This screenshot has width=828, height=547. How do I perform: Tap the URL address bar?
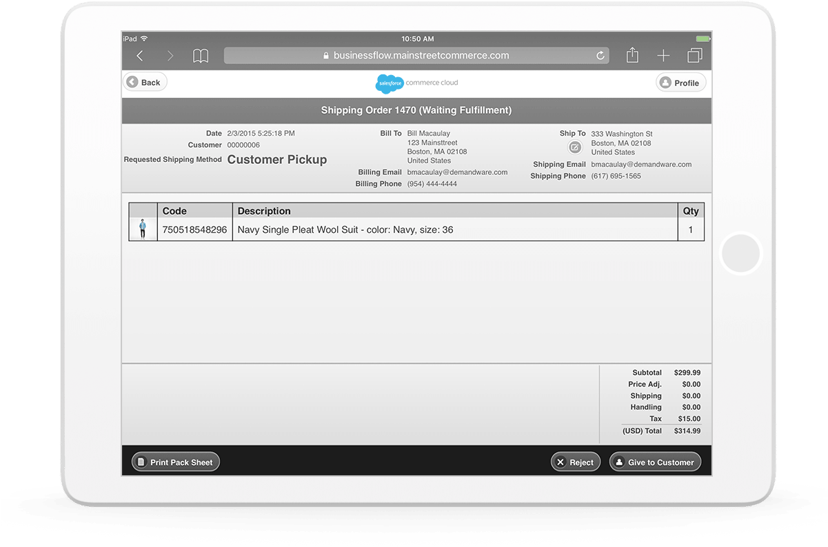coord(416,56)
